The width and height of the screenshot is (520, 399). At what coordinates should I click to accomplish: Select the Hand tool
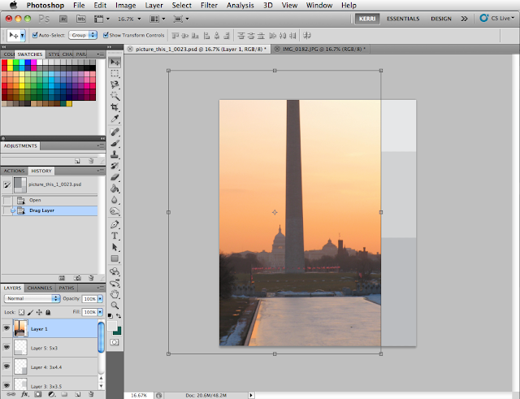[x=115, y=293]
